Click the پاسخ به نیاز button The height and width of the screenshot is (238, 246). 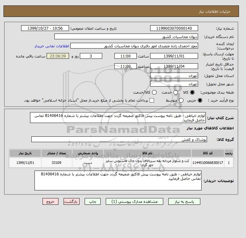184,202
